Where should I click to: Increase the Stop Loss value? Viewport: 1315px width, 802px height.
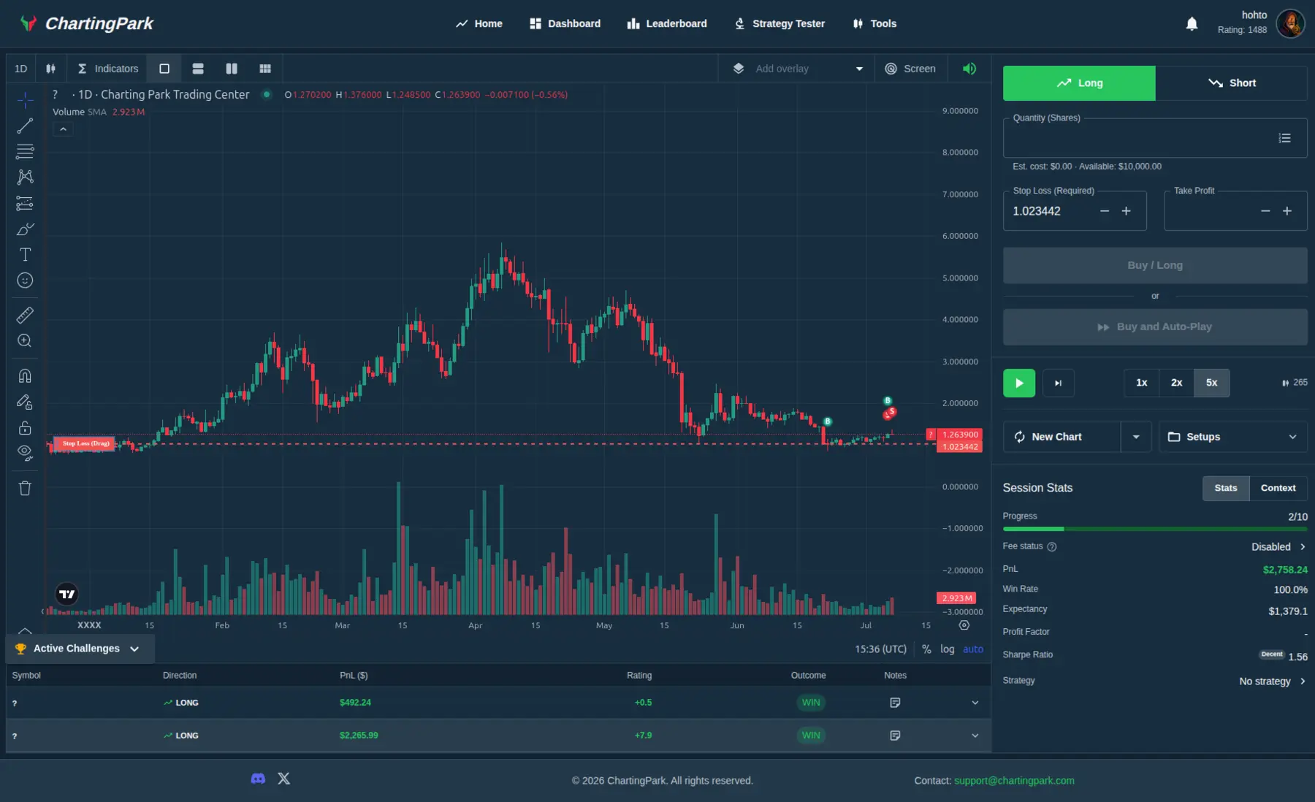(x=1127, y=211)
